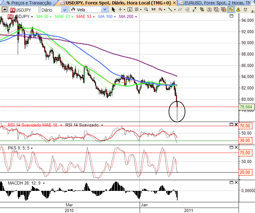Screen dimensions: 255x213
Task: Open toolbar overflow options arrow
Action: coord(252,11)
